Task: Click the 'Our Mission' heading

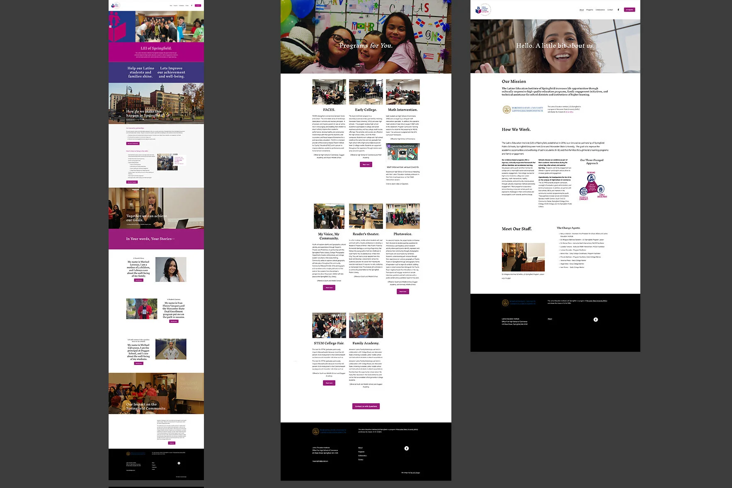Action: [x=514, y=82]
